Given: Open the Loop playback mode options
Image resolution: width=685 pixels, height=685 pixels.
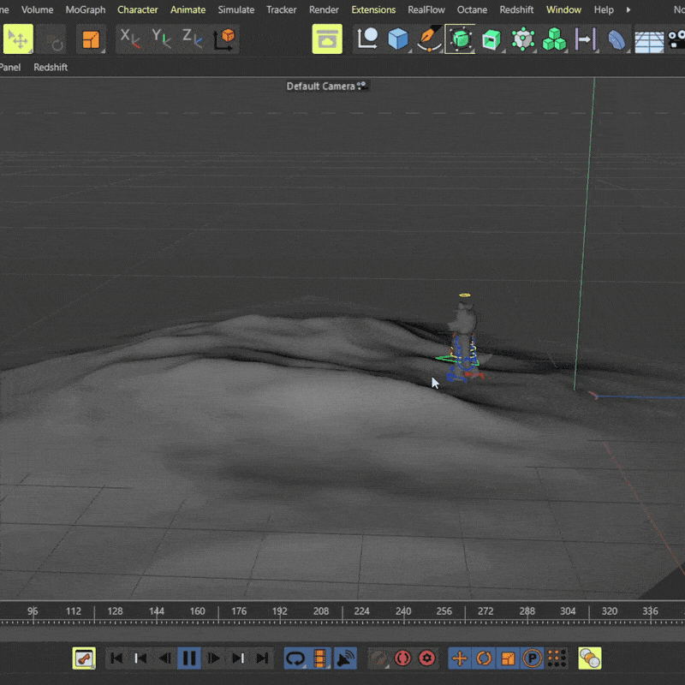Looking at the screenshot, I should click(295, 658).
